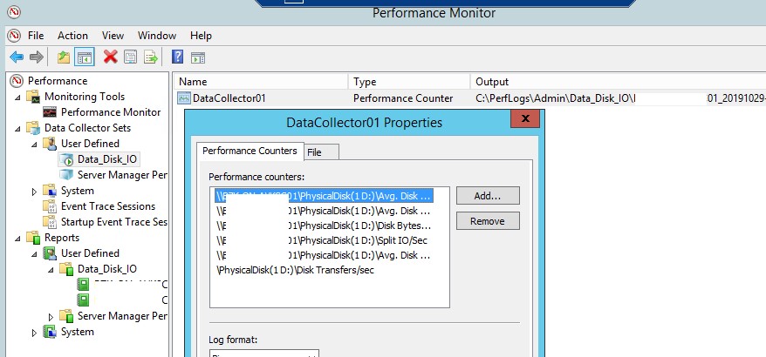The height and width of the screenshot is (357, 766).
Task: Expand System arrow under Data Collector Sets
Action: pos(34,192)
